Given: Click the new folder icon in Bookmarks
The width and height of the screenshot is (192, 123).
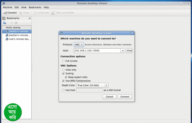Looking at the screenshot, I should pos(4,23).
